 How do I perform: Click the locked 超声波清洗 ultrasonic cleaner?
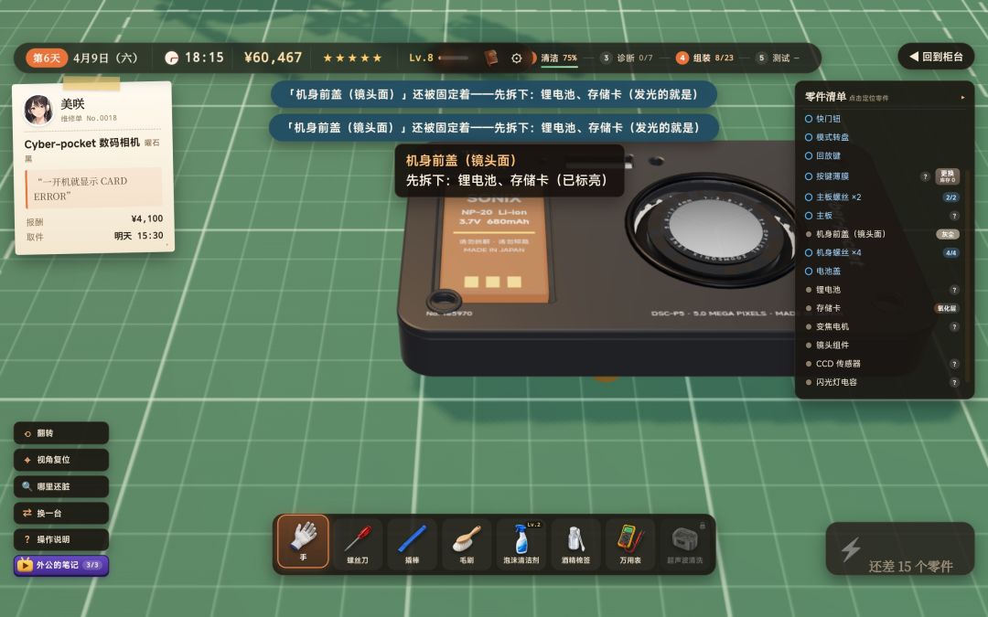685,544
